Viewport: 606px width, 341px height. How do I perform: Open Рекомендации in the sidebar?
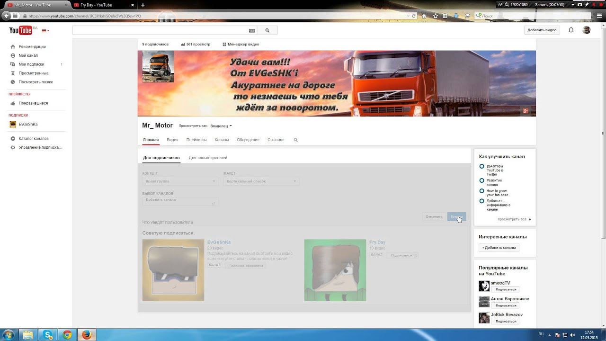[32, 46]
